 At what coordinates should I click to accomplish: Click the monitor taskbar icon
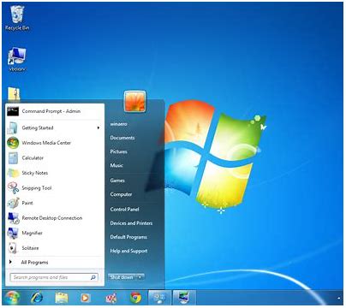coord(184,298)
